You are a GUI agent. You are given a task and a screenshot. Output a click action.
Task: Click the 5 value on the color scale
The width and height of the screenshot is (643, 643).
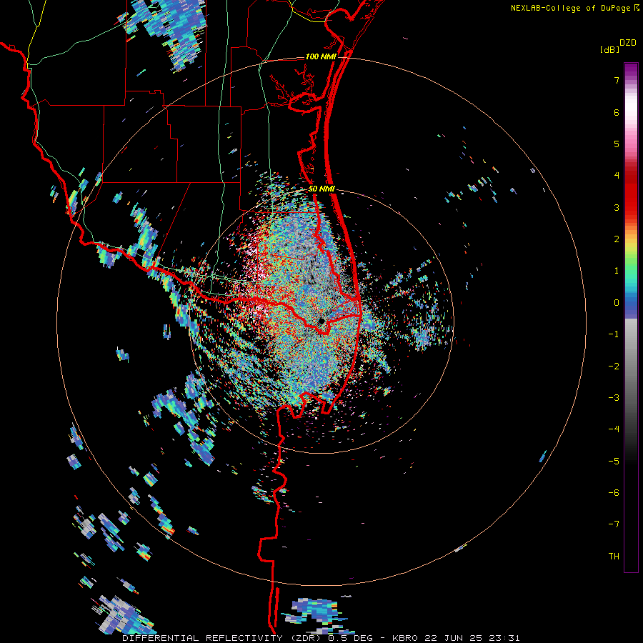pyautogui.click(x=617, y=144)
